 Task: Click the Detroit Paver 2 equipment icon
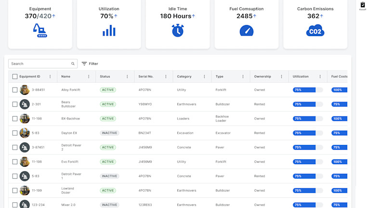[x=25, y=147]
